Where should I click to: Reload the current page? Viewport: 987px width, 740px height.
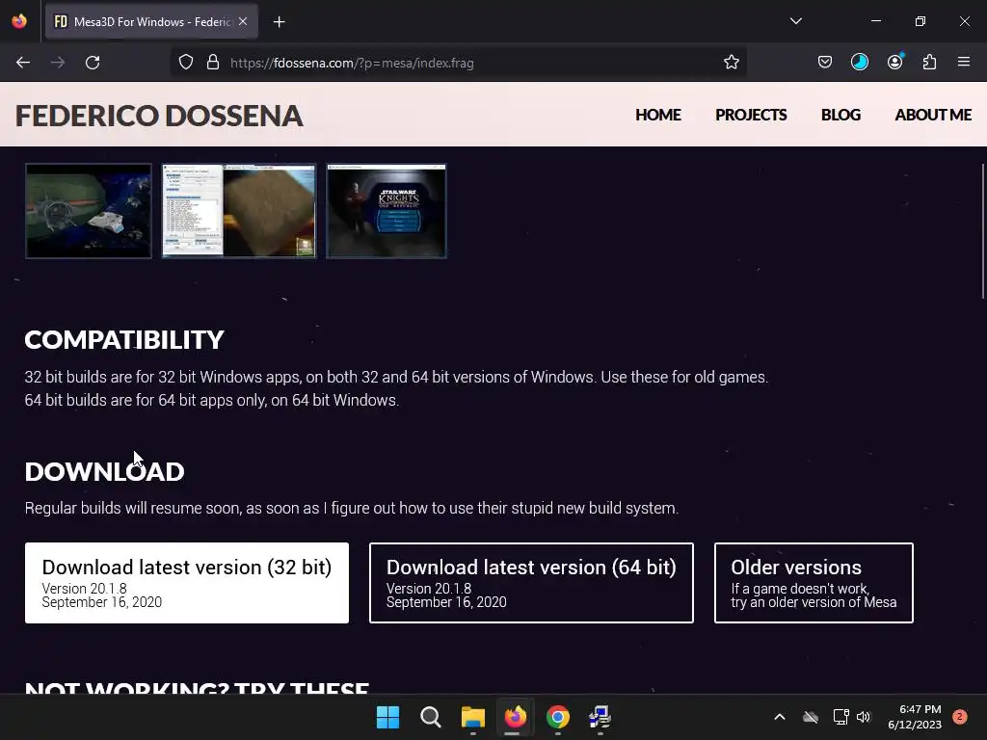click(x=93, y=63)
